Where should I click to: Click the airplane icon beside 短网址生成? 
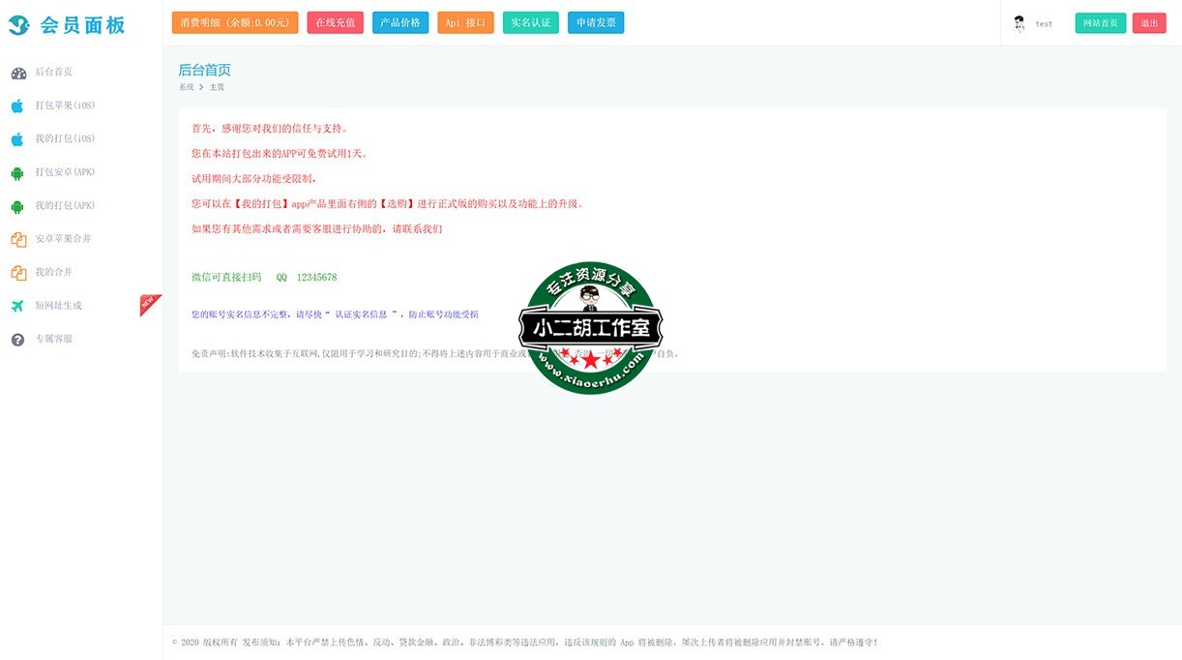click(x=17, y=306)
